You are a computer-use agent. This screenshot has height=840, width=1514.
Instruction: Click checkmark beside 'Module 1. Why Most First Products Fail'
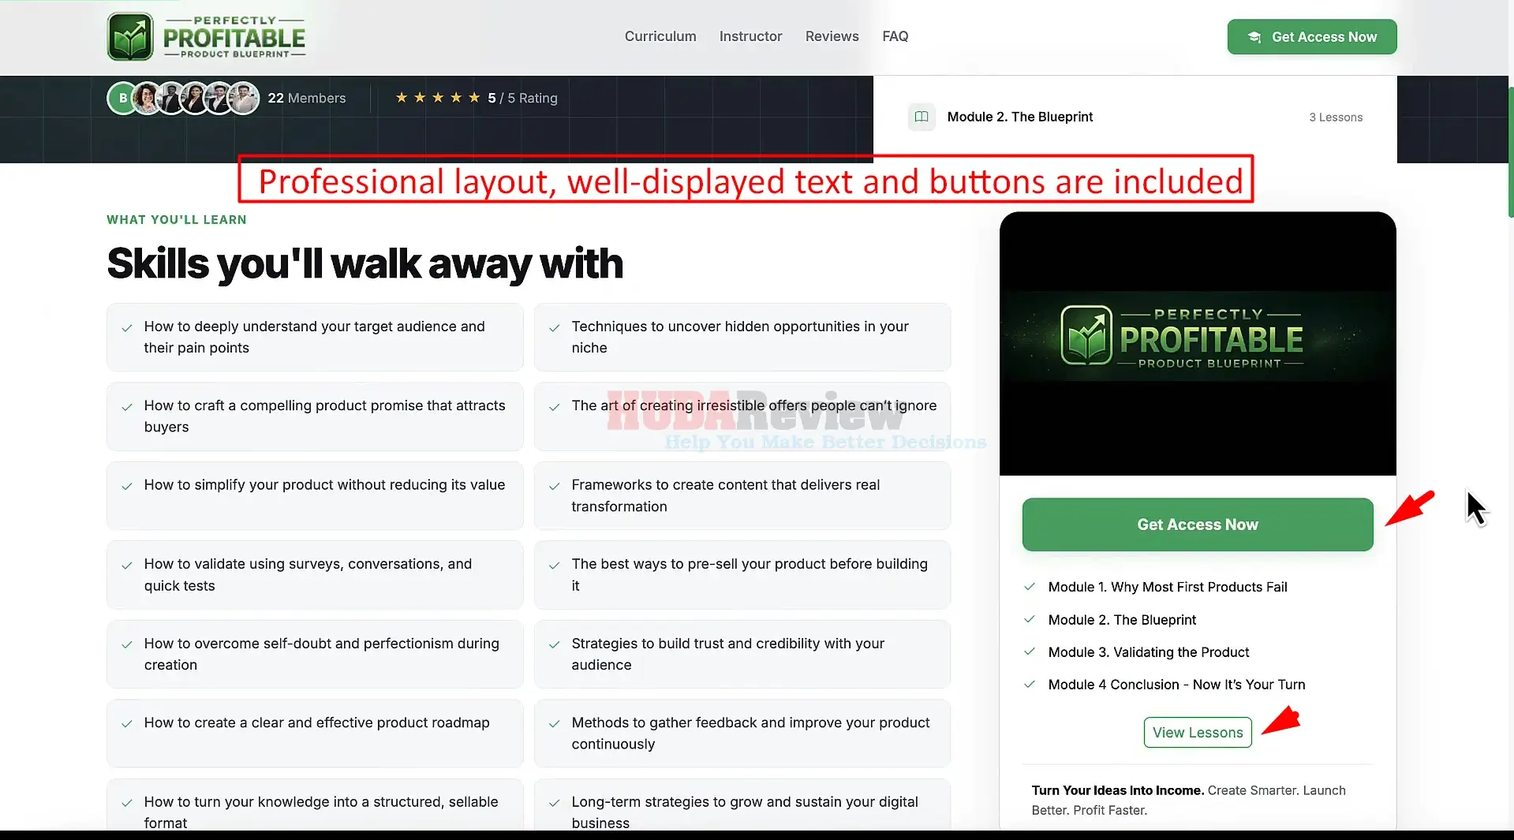pyautogui.click(x=1029, y=587)
